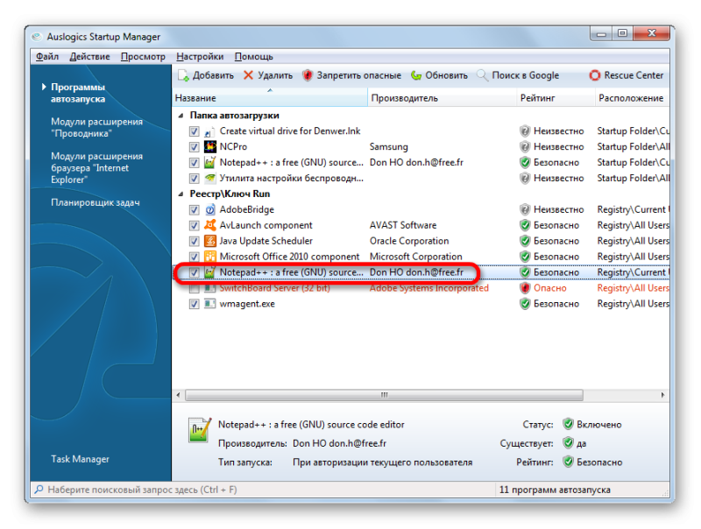This screenshot has width=701, height=529.
Task: Click the green Включено status icon
Action: 568,424
